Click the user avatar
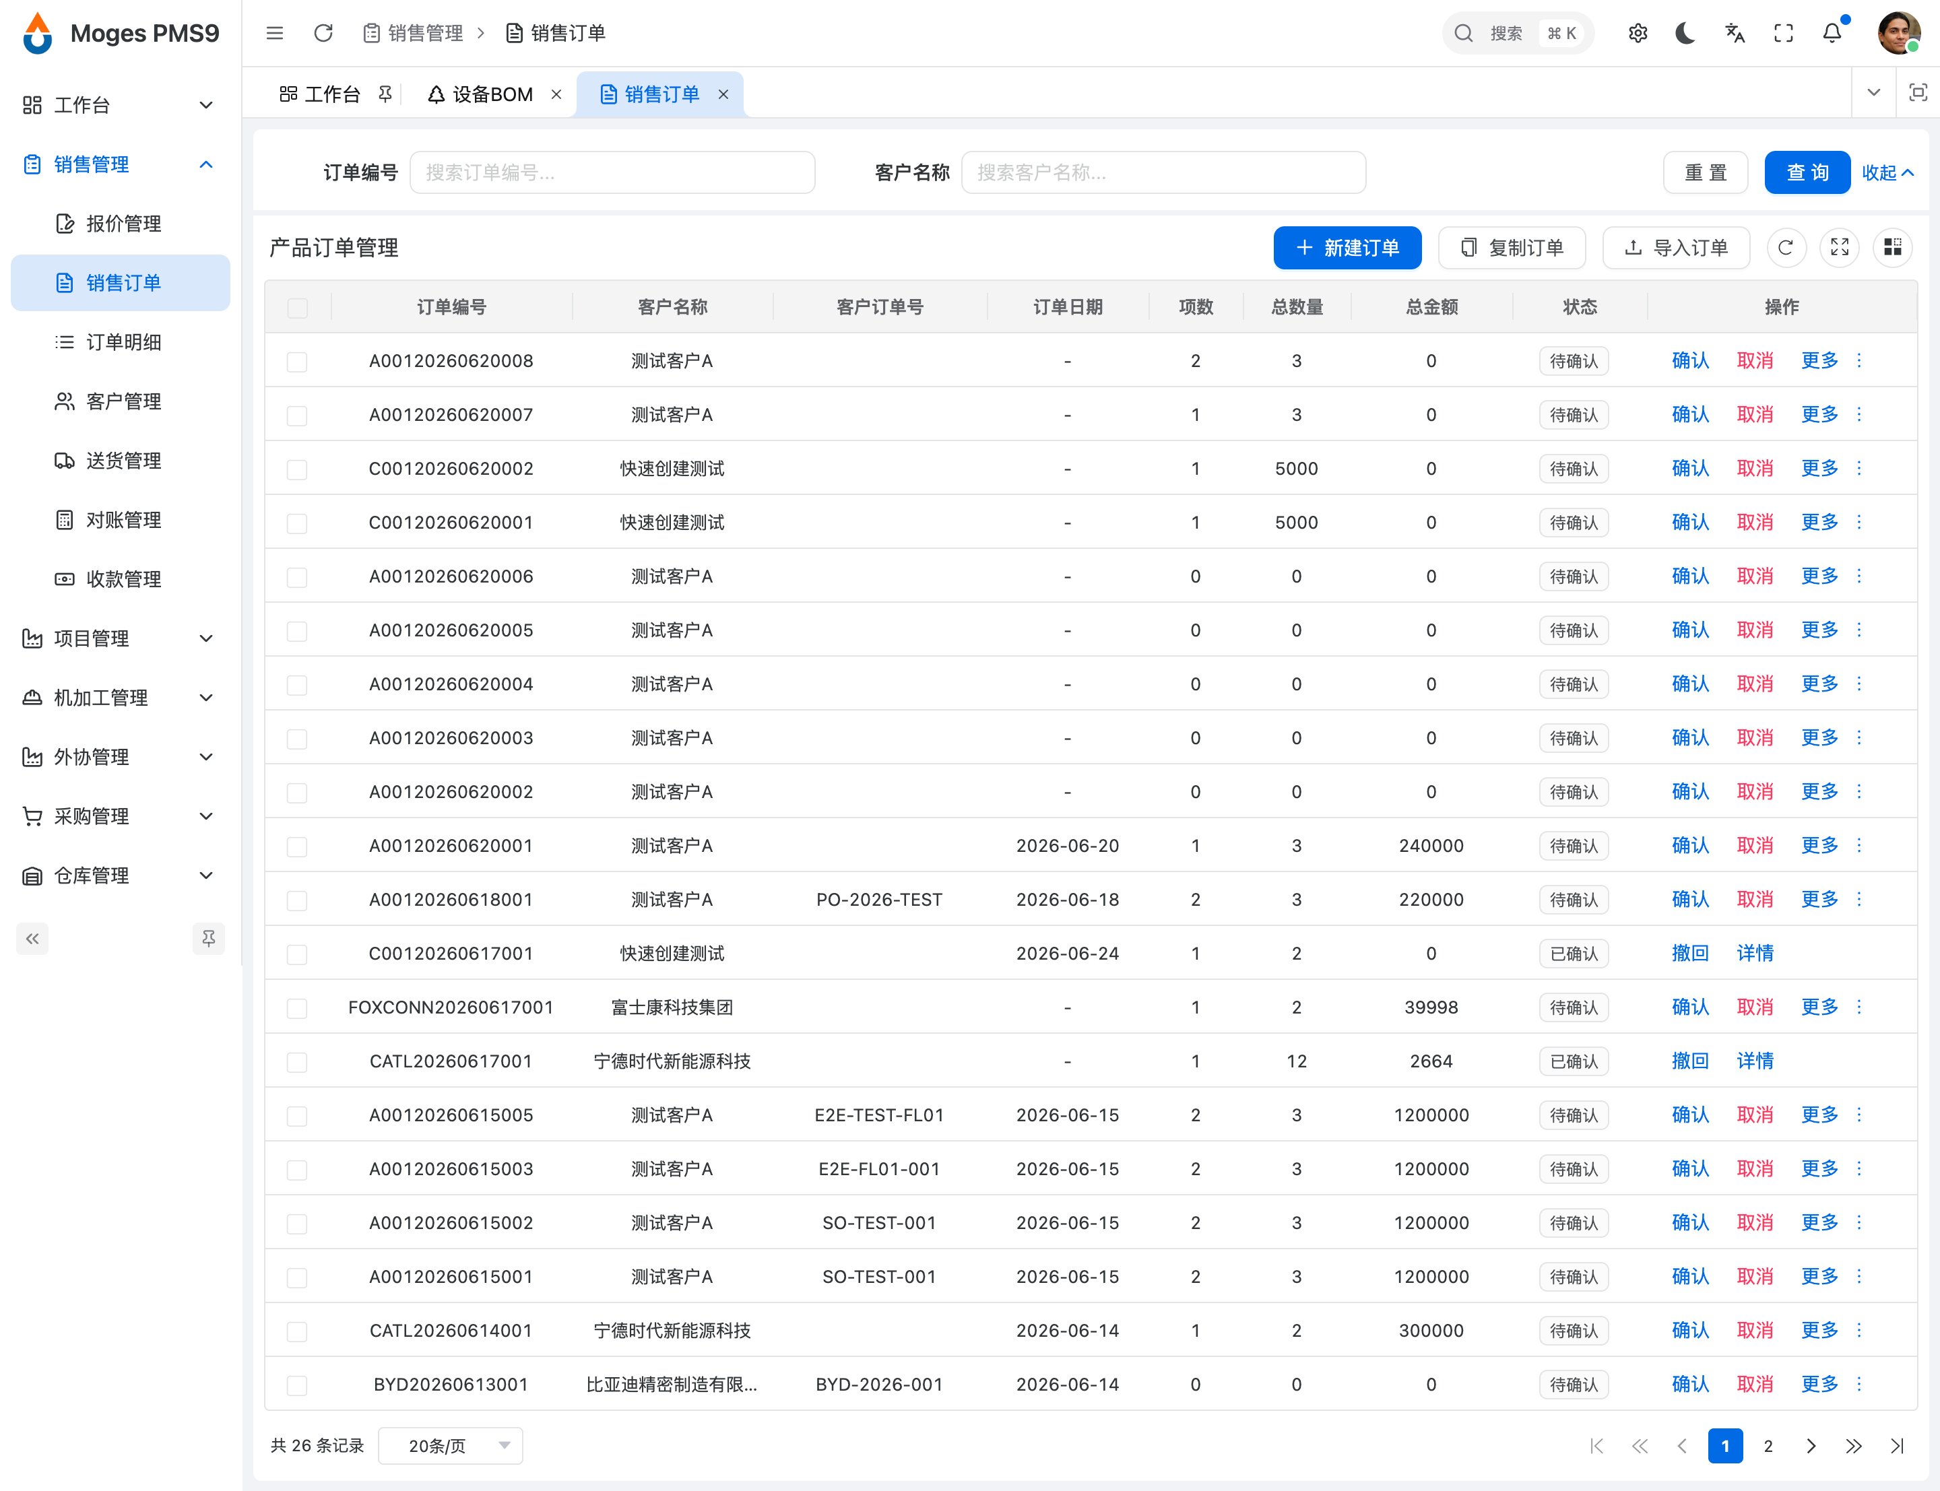The image size is (1940, 1491). (1898, 33)
